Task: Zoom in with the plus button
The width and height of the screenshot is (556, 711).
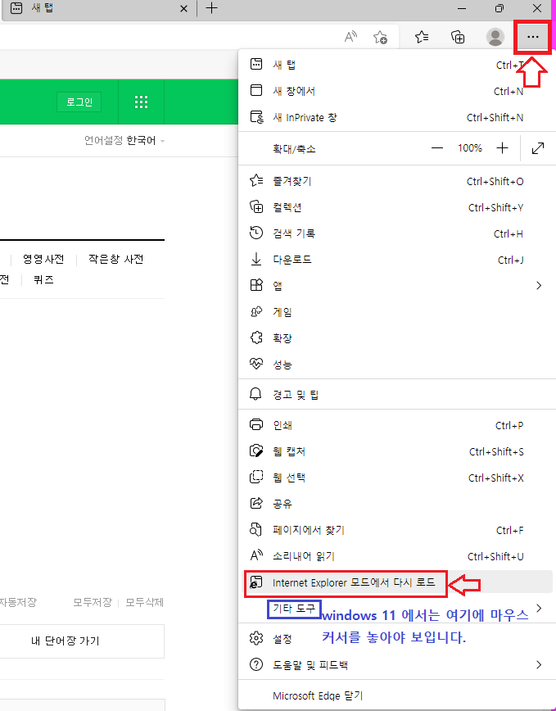Action: coord(502,148)
